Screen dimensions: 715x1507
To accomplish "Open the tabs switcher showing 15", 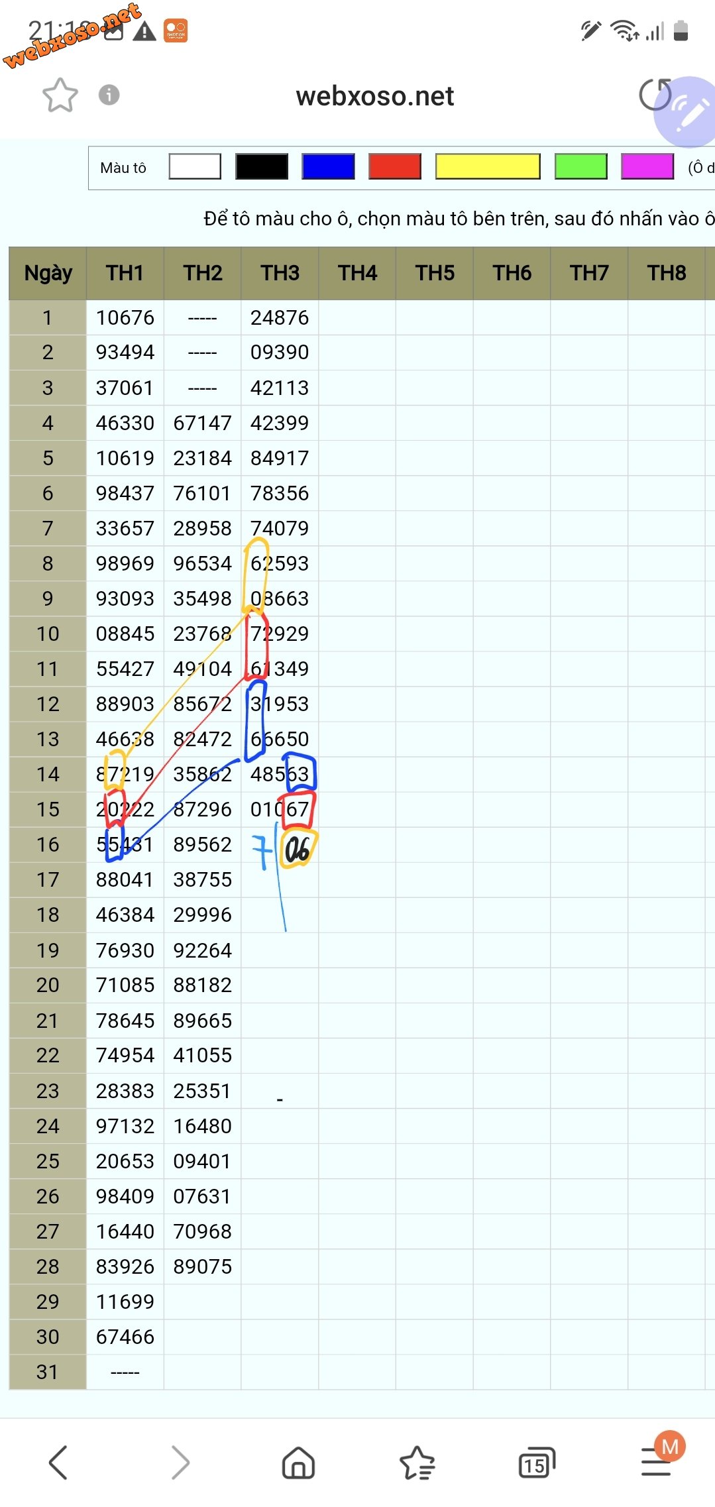I will click(x=536, y=1463).
